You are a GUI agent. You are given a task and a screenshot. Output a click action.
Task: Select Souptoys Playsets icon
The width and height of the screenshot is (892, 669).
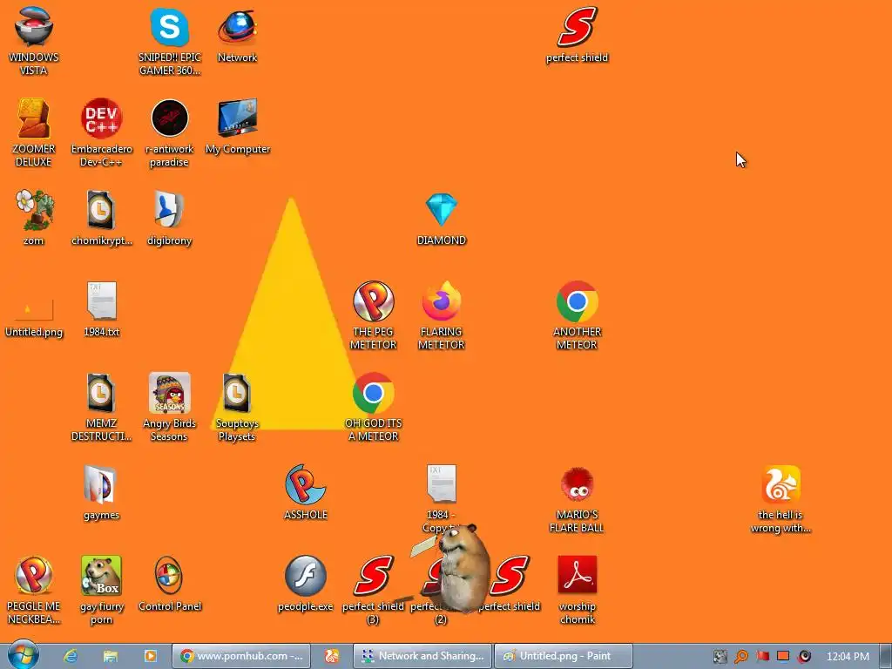(237, 408)
